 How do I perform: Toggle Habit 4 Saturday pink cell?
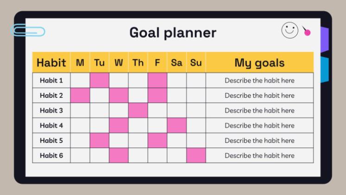coord(176,125)
